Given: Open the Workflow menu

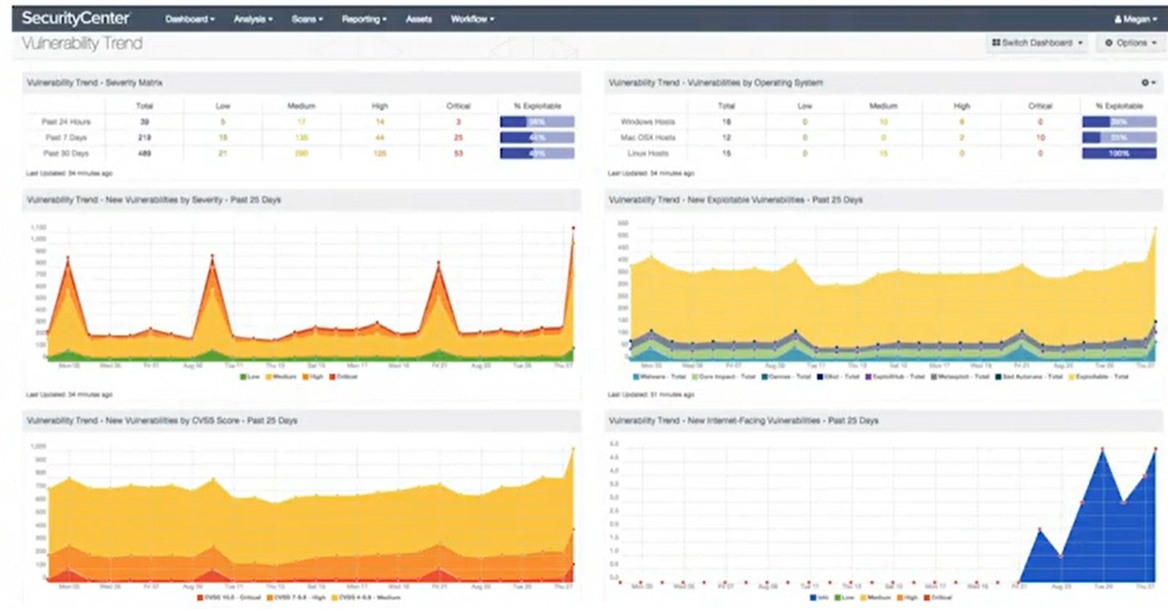Looking at the screenshot, I should coord(472,20).
